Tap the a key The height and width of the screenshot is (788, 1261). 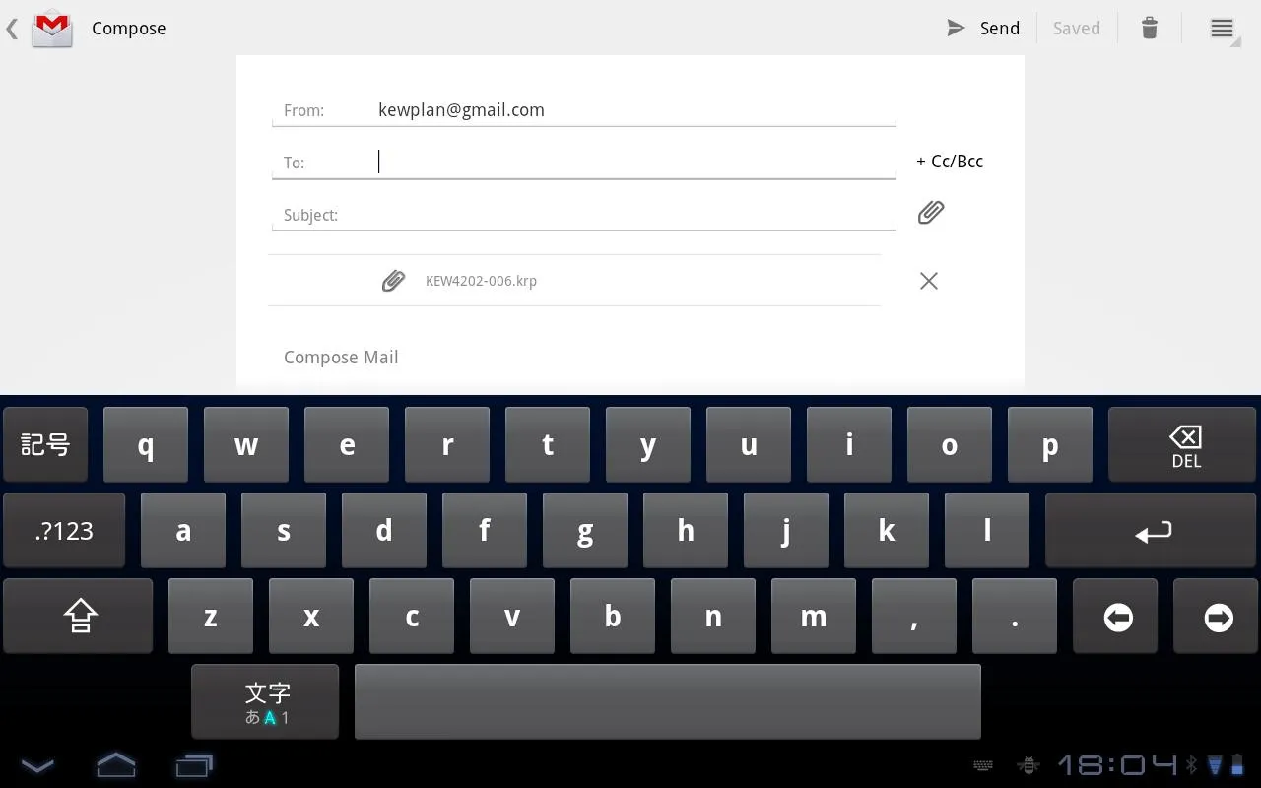(183, 531)
